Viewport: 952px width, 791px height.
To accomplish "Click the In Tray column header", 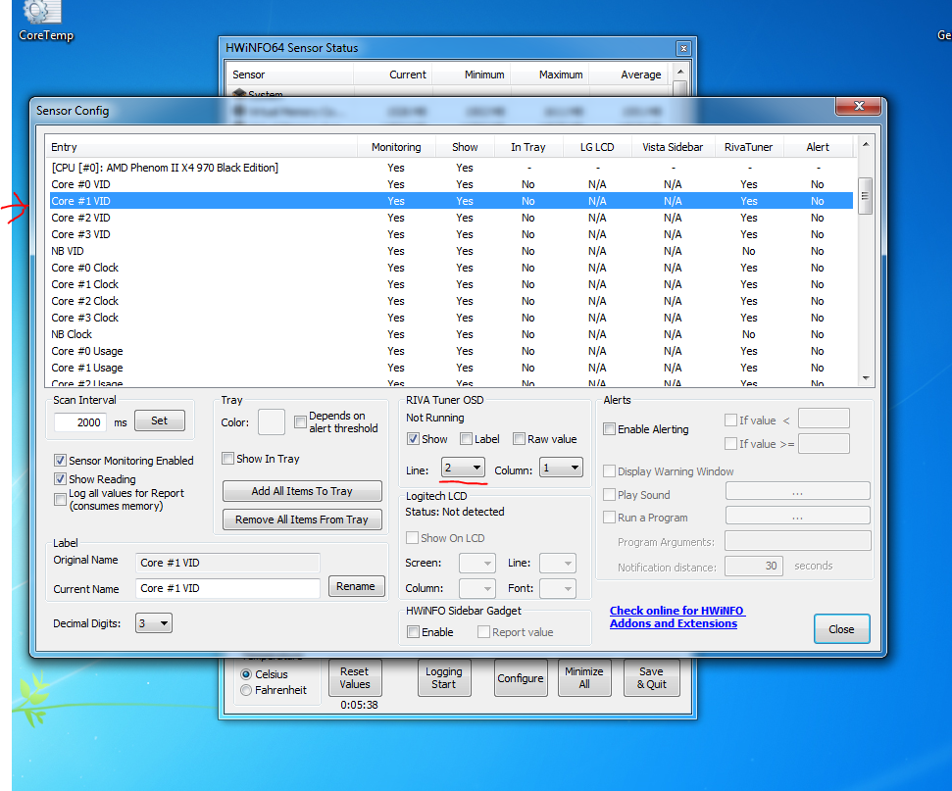I will click(x=527, y=147).
